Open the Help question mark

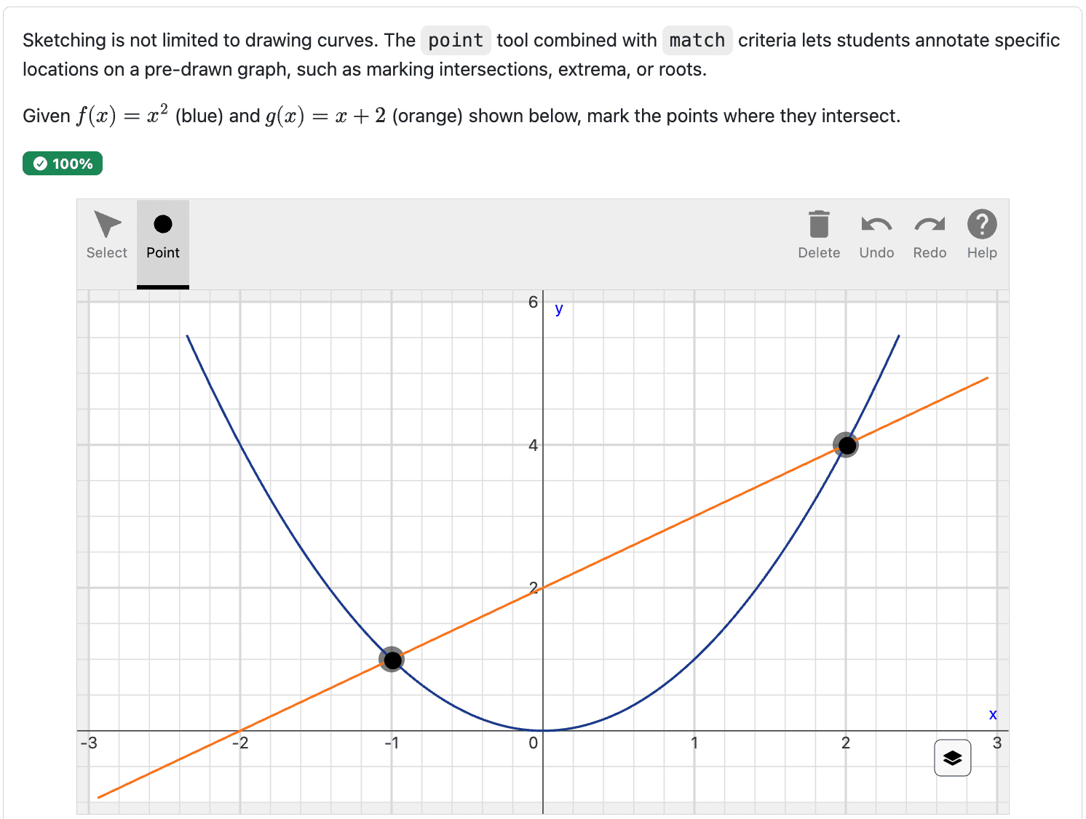982,235
